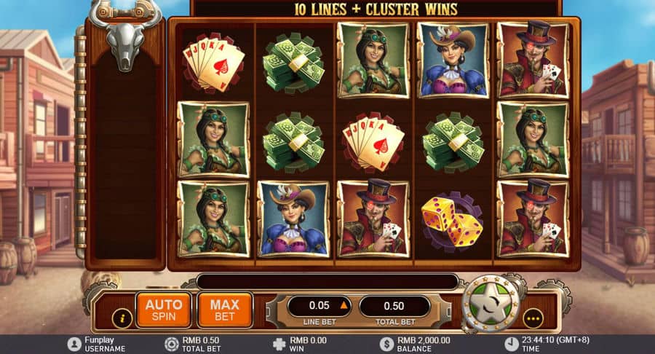655x354 pixels.
Task: Activate Max Bet
Action: [225, 310]
